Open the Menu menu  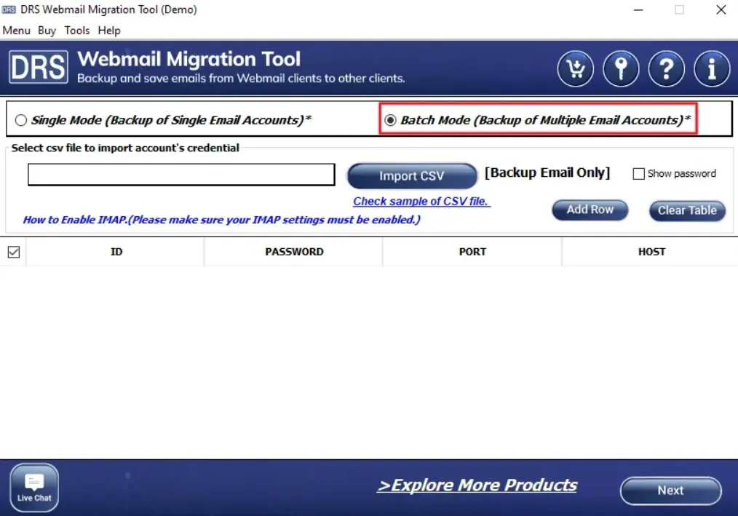tap(17, 31)
